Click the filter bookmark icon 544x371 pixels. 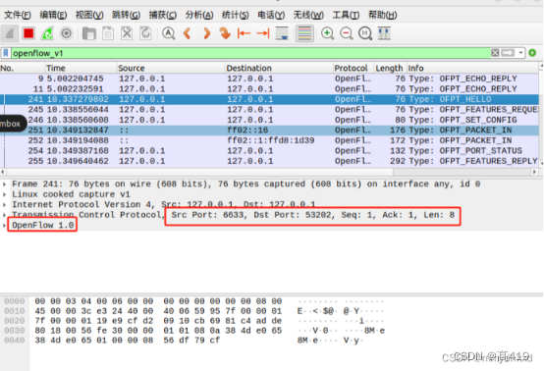(6, 53)
